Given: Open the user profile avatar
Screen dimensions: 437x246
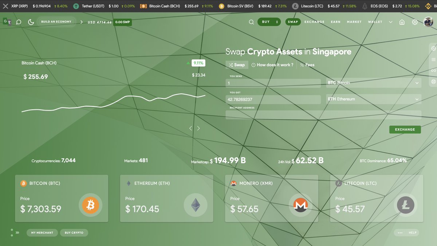Looking at the screenshot, I should point(428,22).
